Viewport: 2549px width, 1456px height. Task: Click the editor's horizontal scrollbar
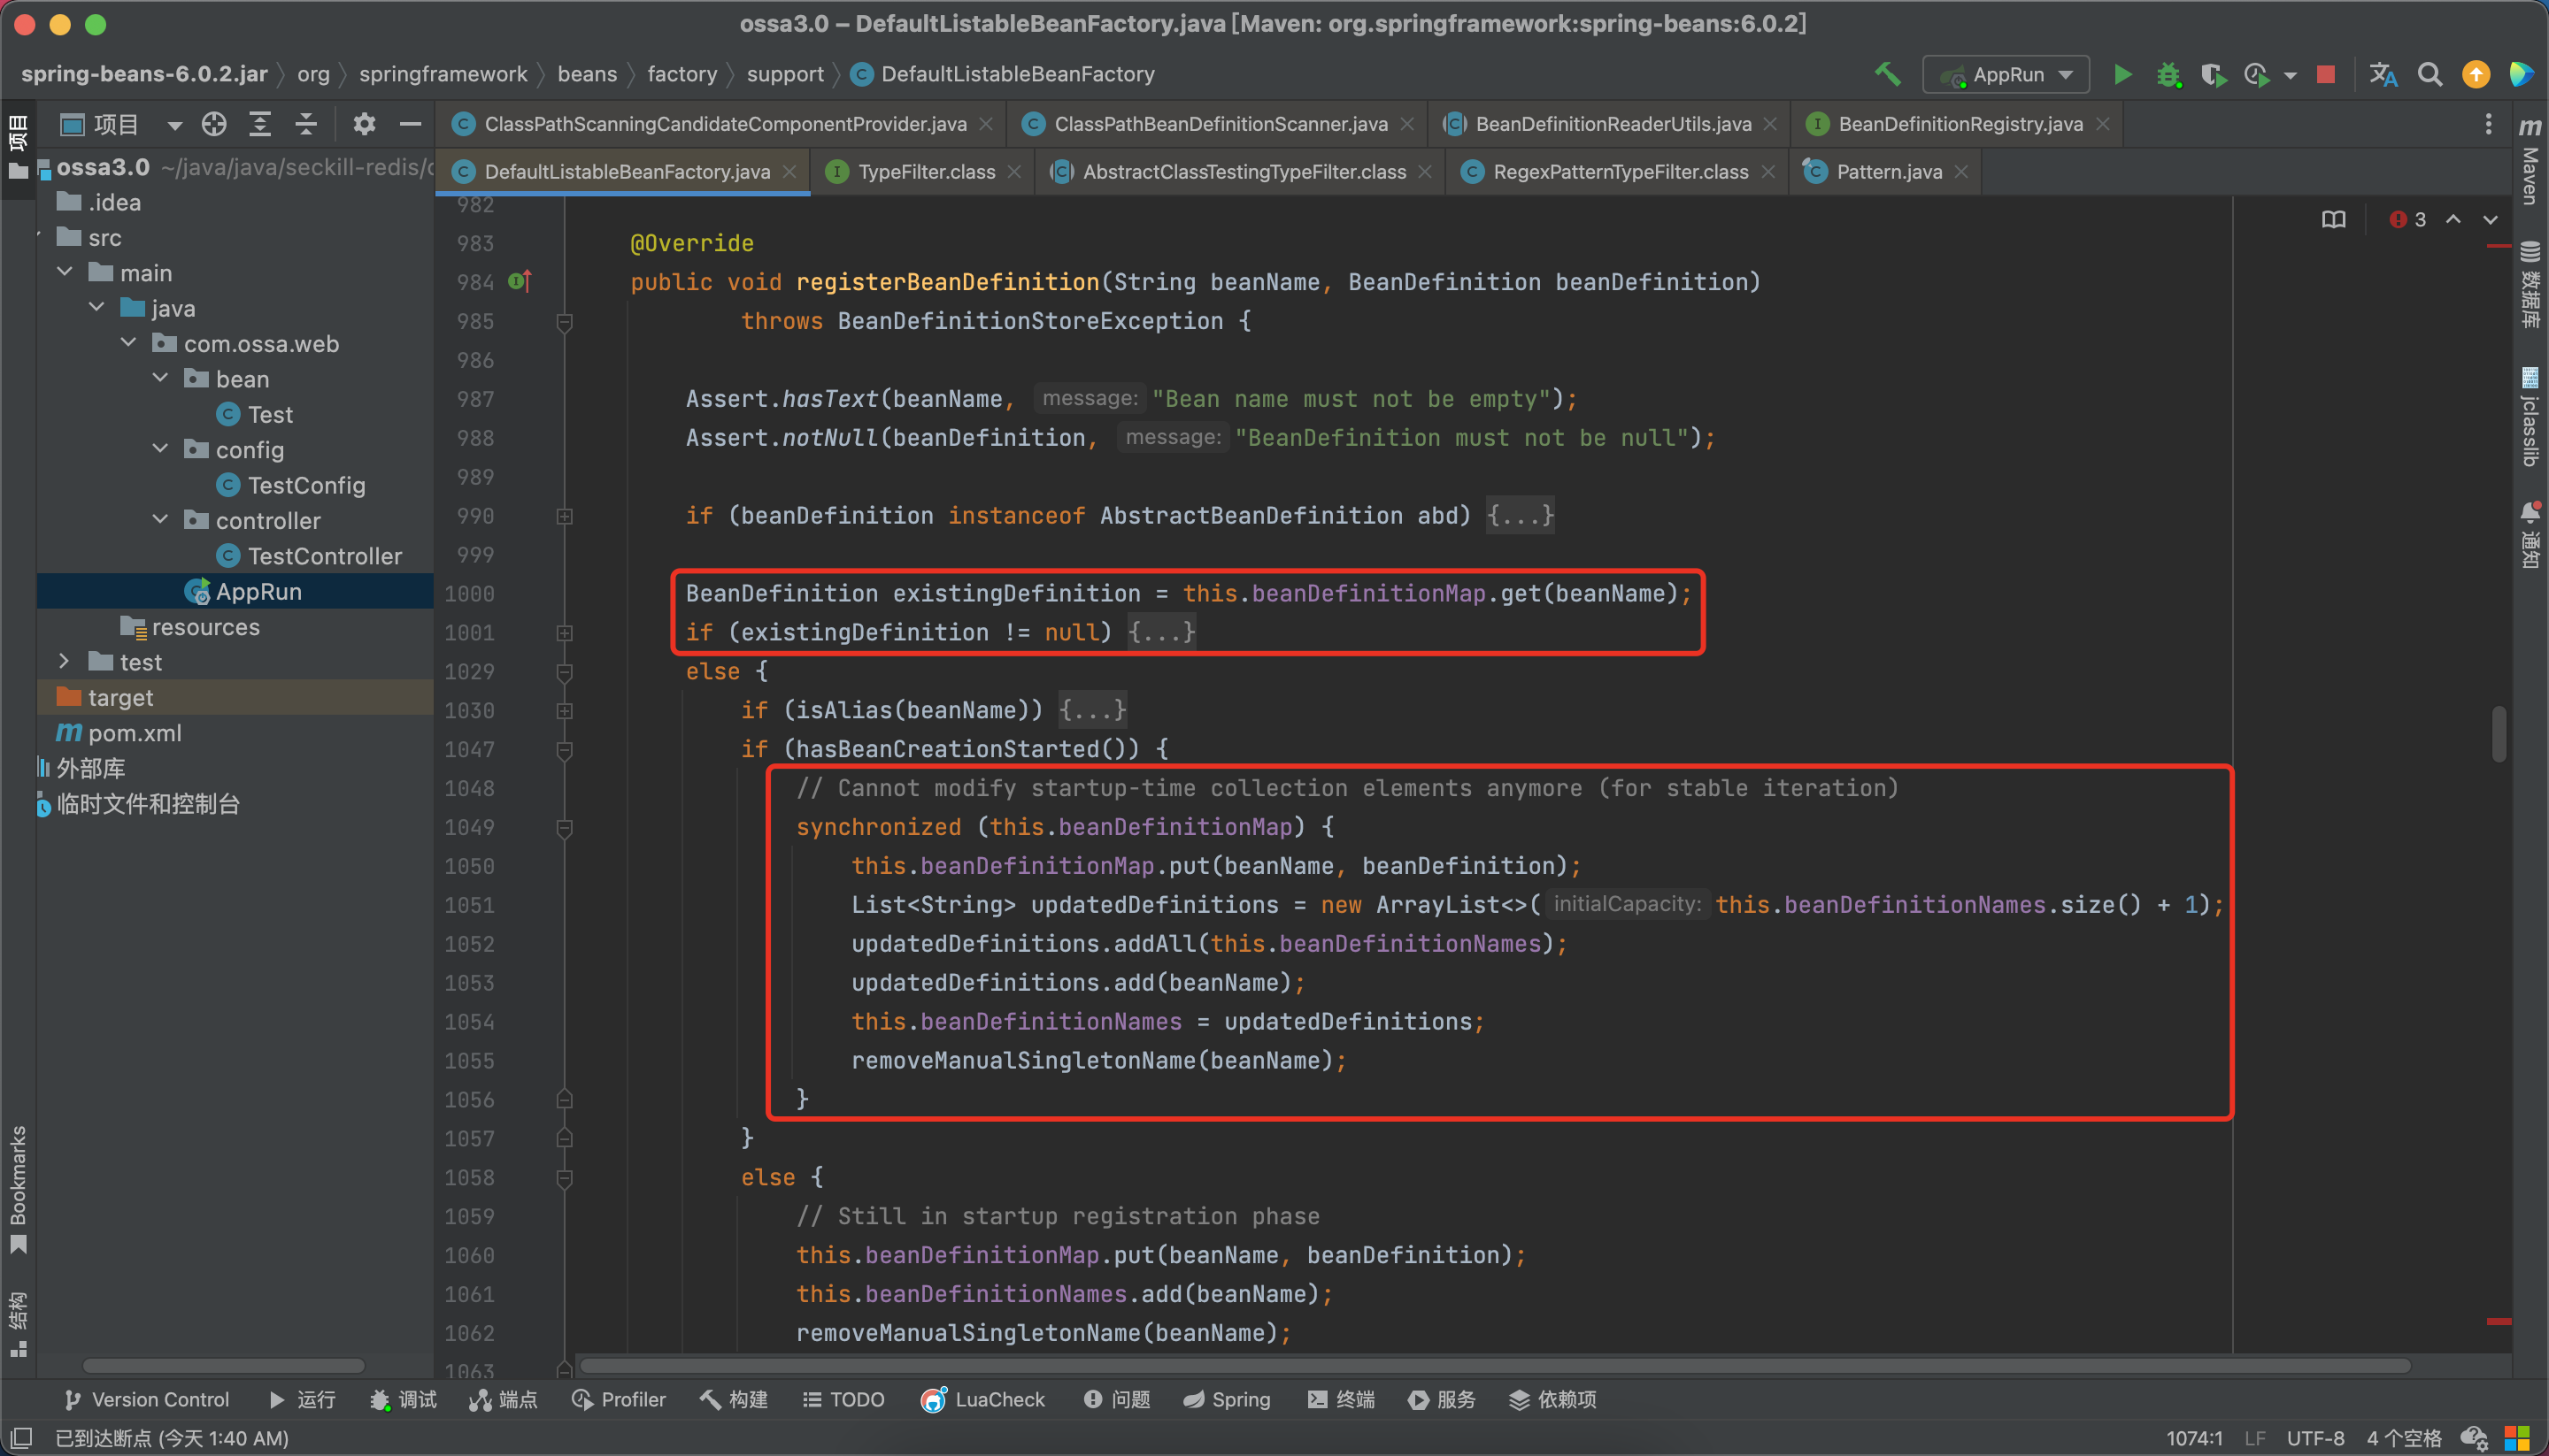tap(1495, 1366)
